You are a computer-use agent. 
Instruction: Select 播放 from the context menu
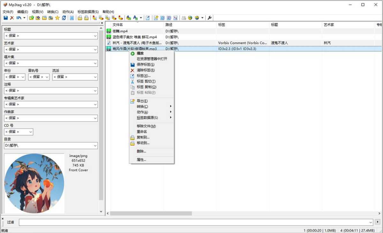tap(140, 53)
